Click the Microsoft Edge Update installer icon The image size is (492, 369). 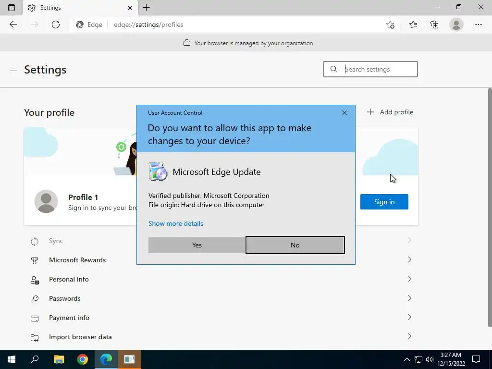pyautogui.click(x=158, y=172)
